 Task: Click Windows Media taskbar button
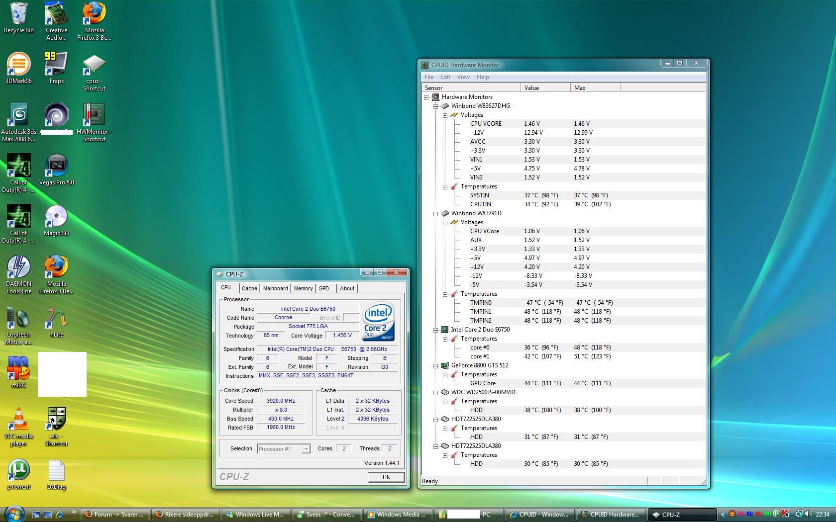(x=397, y=515)
